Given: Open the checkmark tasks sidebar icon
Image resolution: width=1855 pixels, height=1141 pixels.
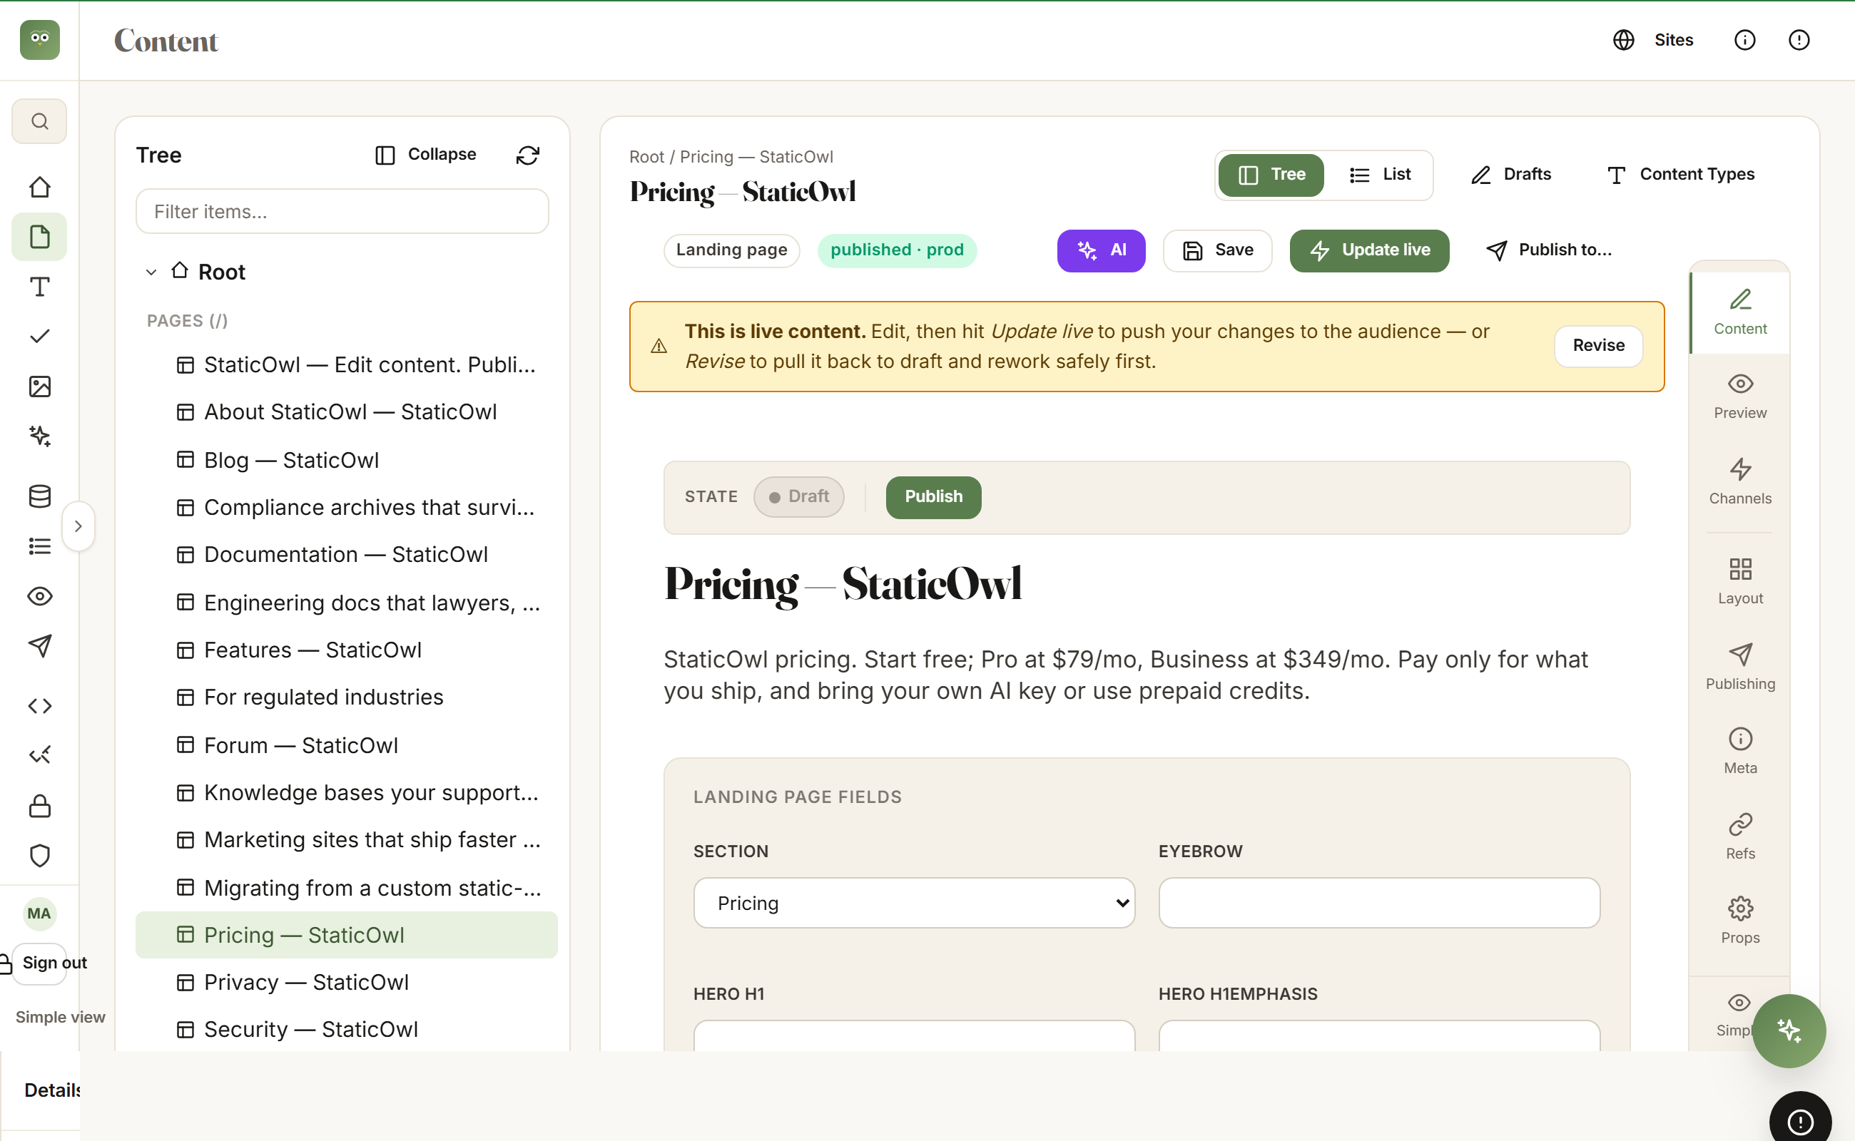Looking at the screenshot, I should (x=39, y=336).
